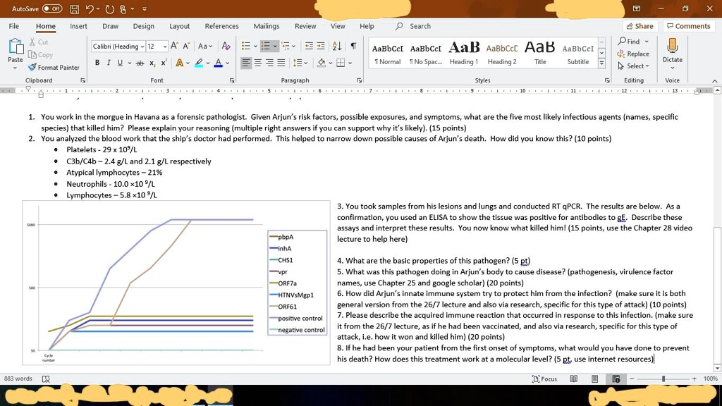Expand the font size dropdown
This screenshot has height=406, width=722.
tap(164, 46)
